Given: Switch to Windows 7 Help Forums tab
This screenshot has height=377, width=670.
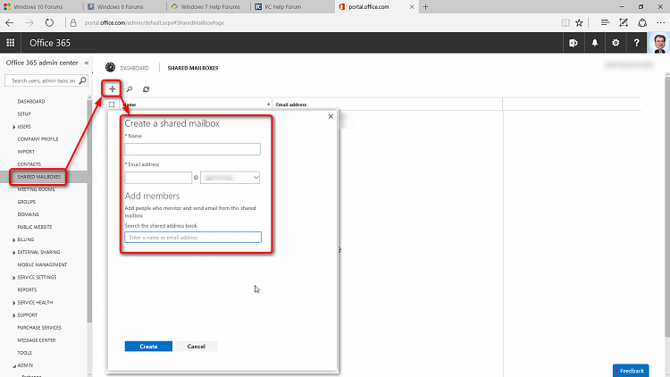Looking at the screenshot, I should pos(210,7).
